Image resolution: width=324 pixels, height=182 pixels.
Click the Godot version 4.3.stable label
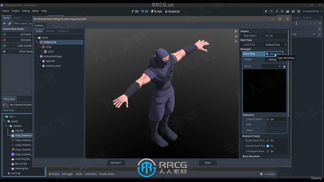pos(269,174)
